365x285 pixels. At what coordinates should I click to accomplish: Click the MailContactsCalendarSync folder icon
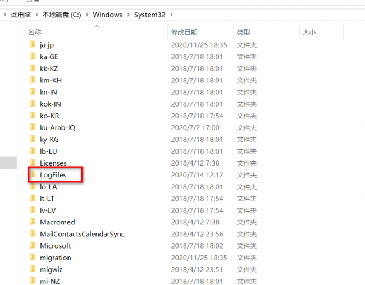[33, 233]
